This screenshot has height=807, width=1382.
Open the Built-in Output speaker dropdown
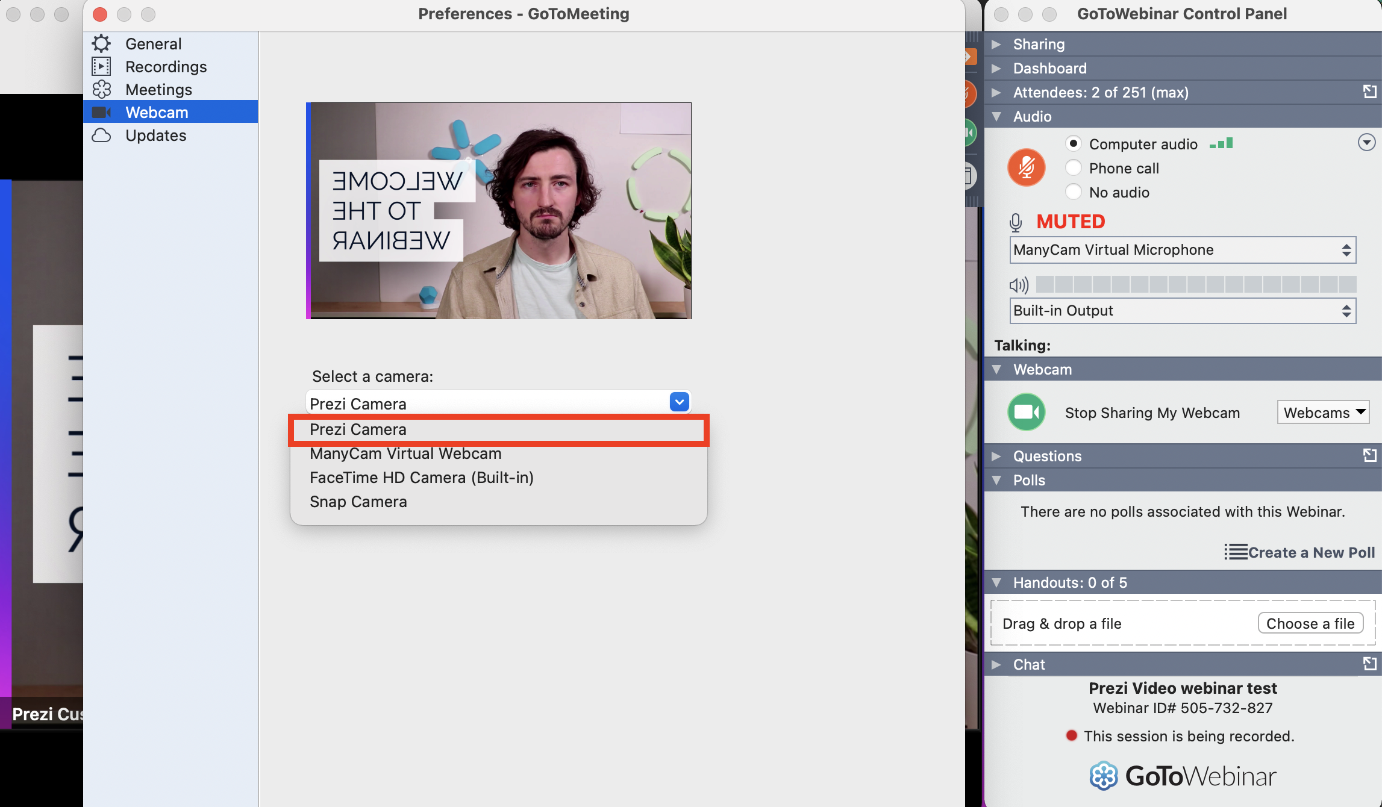tap(1182, 311)
